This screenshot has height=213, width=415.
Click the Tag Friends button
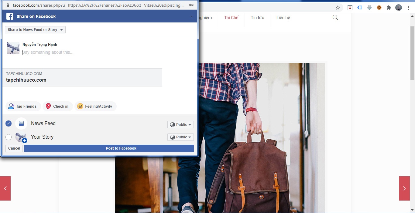click(23, 106)
